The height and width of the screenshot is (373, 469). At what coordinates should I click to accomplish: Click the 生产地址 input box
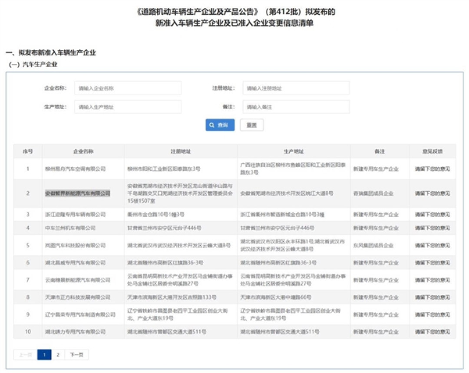click(x=128, y=107)
